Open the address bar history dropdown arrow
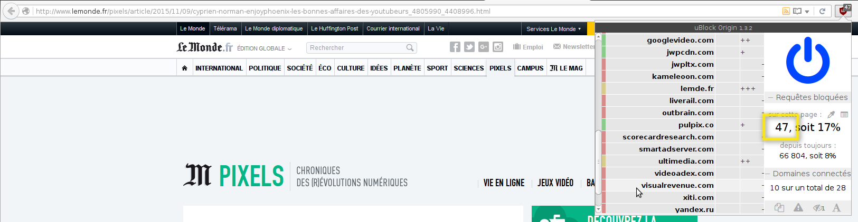 tap(807, 12)
